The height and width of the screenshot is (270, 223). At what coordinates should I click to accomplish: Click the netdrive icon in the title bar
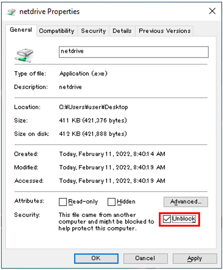pos(11,12)
